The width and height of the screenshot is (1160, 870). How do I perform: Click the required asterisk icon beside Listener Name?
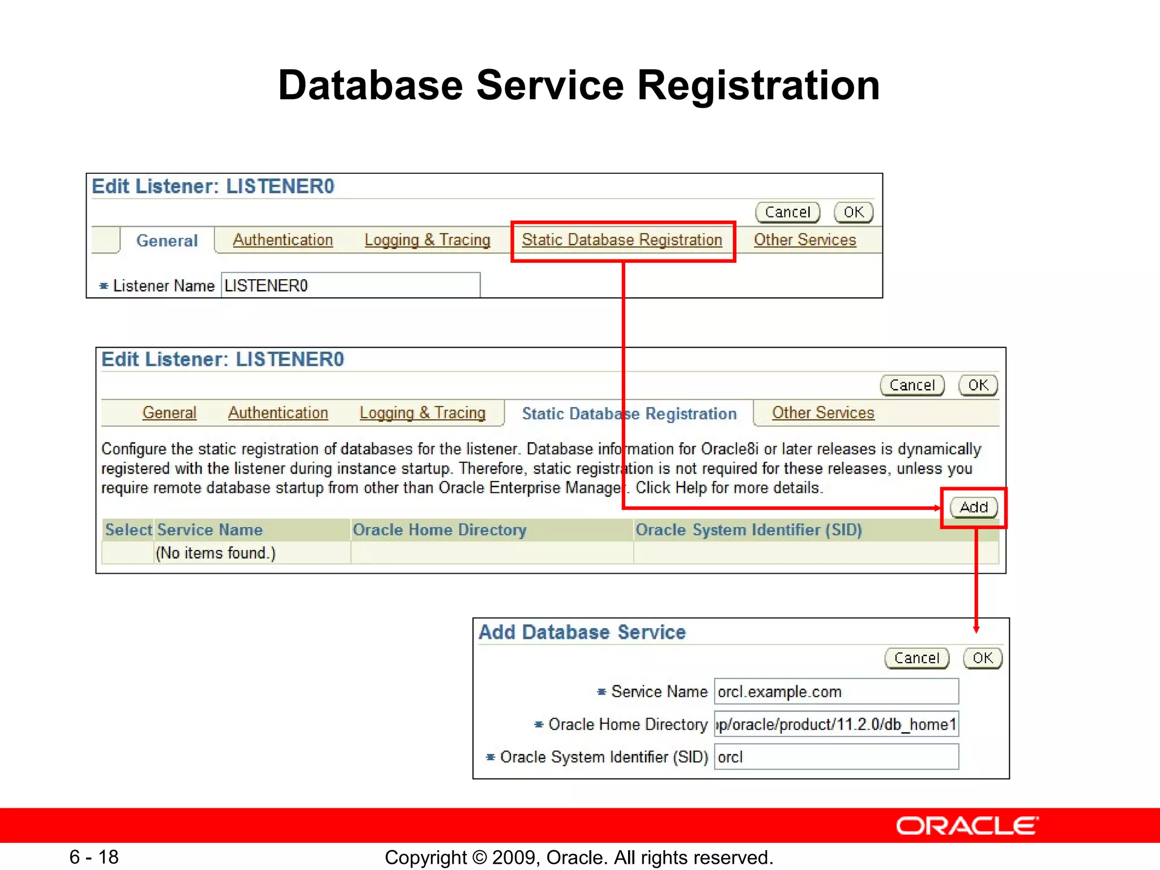point(104,286)
